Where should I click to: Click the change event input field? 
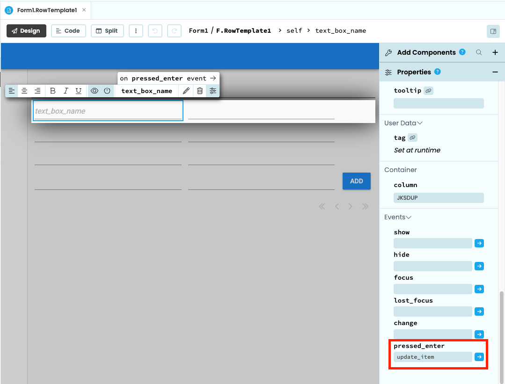click(433, 334)
